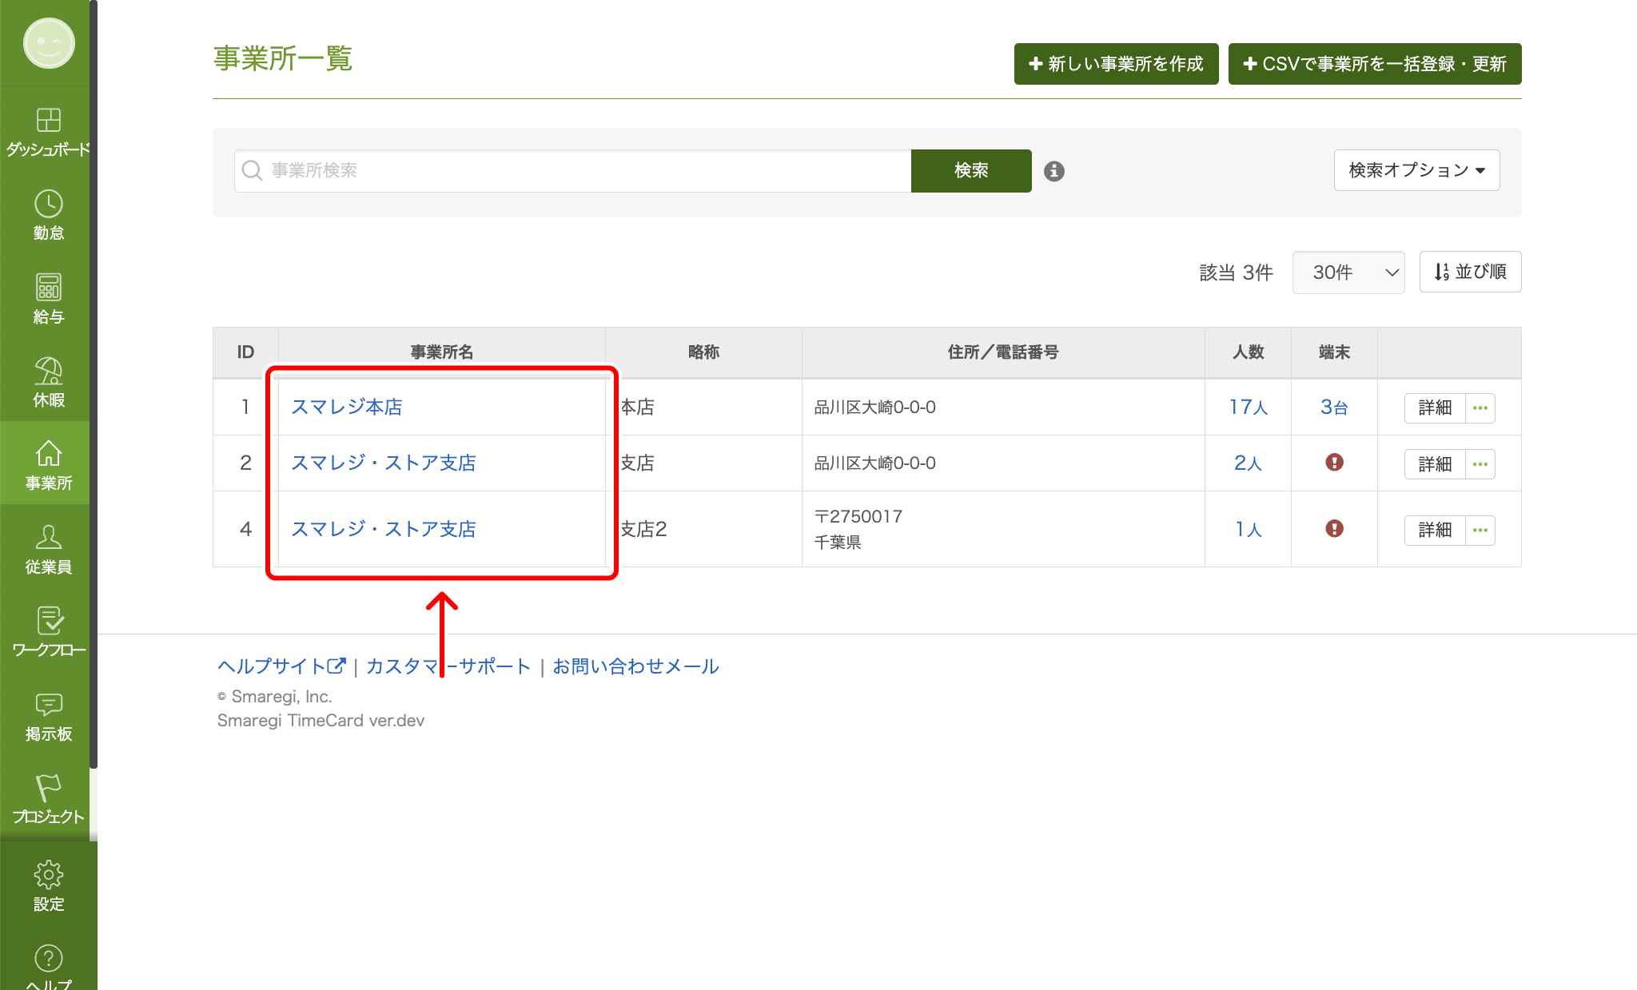Click the 新しい事業所を作成 button

click(1116, 64)
